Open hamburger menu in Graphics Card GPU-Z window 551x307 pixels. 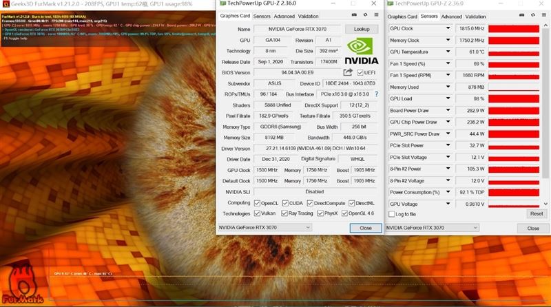[x=376, y=14]
